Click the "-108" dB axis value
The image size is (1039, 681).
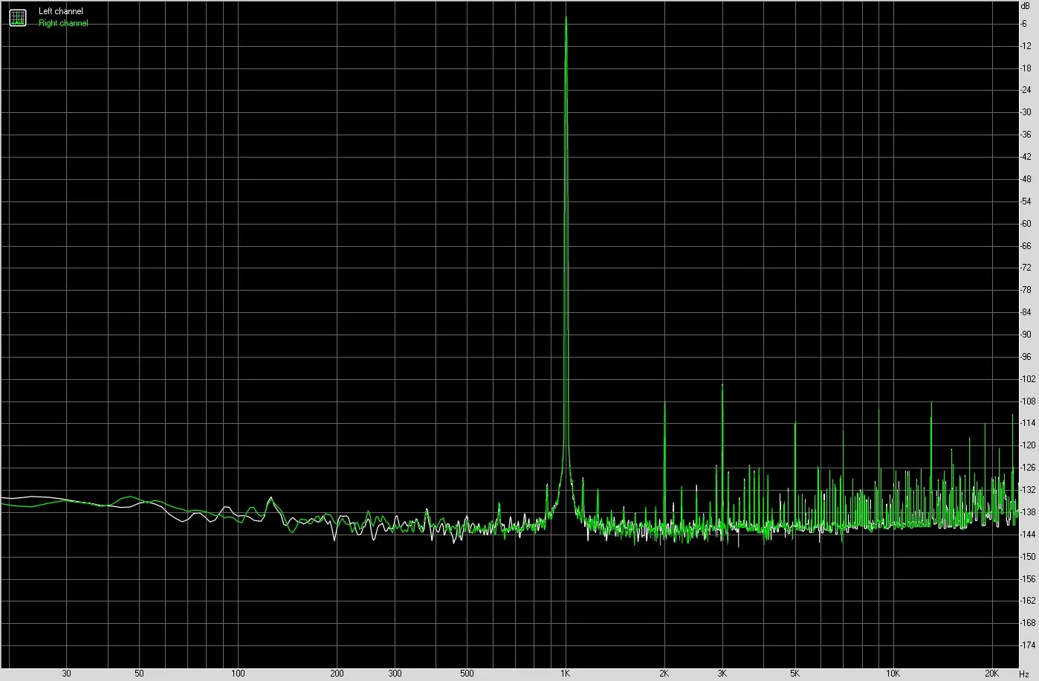click(1028, 401)
